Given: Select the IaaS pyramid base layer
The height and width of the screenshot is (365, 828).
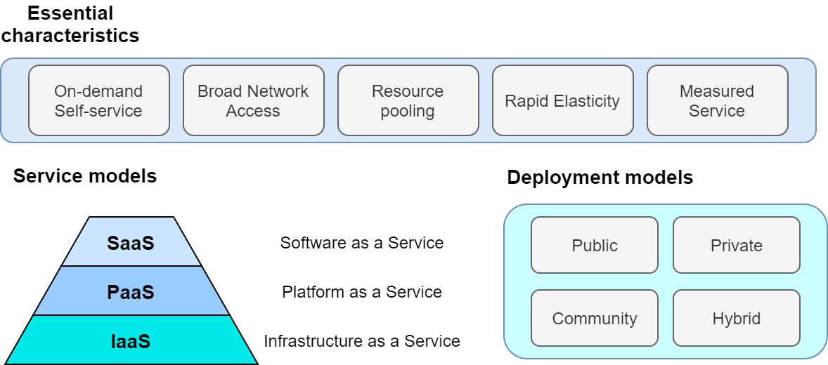Looking at the screenshot, I should point(131,340).
